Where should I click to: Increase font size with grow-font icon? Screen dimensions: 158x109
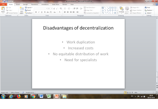click(x=54, y=8)
